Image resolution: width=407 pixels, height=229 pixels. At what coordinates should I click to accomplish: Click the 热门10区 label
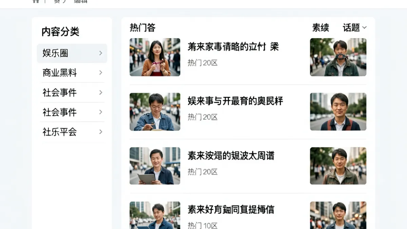[202, 226]
